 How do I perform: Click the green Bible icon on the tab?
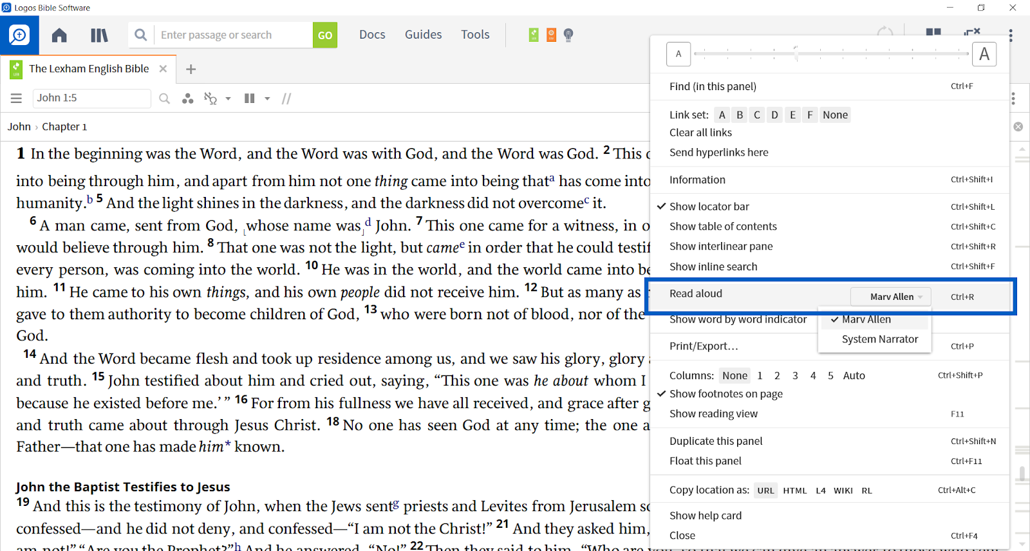pyautogui.click(x=16, y=69)
